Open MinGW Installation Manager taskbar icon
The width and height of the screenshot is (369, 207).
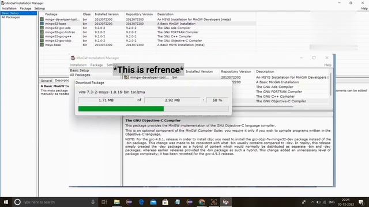225,202
